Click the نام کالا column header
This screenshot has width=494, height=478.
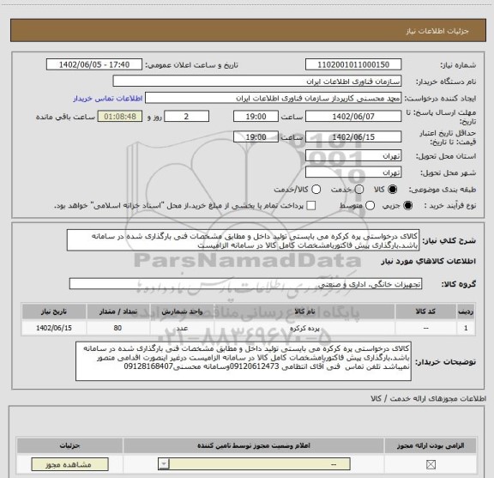304,312
